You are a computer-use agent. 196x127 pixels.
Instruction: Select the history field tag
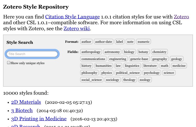[x=87, y=66]
